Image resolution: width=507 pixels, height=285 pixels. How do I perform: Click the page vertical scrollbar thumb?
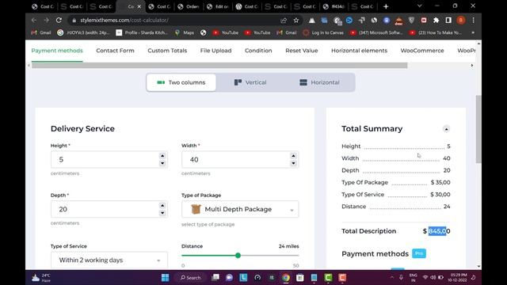coord(478,129)
